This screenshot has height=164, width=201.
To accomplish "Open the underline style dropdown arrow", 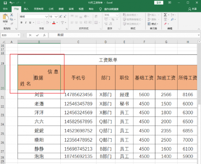I will click(33, 23).
